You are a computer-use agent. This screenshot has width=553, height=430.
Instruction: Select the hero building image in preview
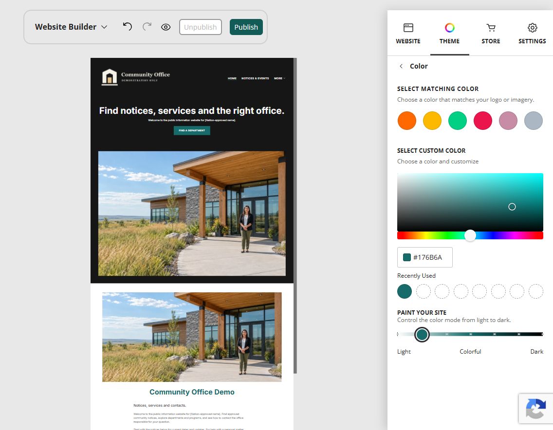(192, 214)
